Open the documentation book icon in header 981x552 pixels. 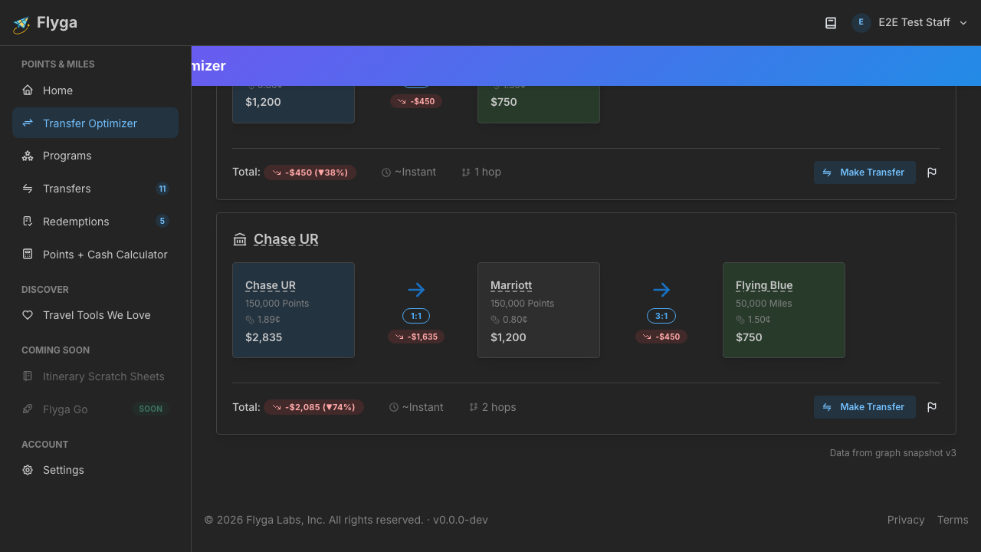(831, 23)
